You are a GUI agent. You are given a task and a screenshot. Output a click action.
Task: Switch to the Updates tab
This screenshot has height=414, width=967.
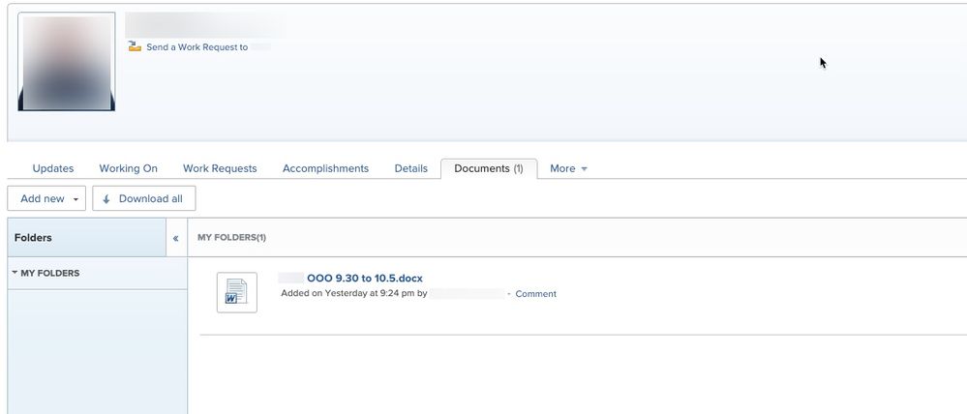[53, 168]
